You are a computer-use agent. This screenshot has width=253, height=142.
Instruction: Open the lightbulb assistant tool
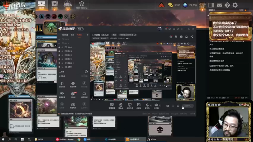(x=73, y=105)
